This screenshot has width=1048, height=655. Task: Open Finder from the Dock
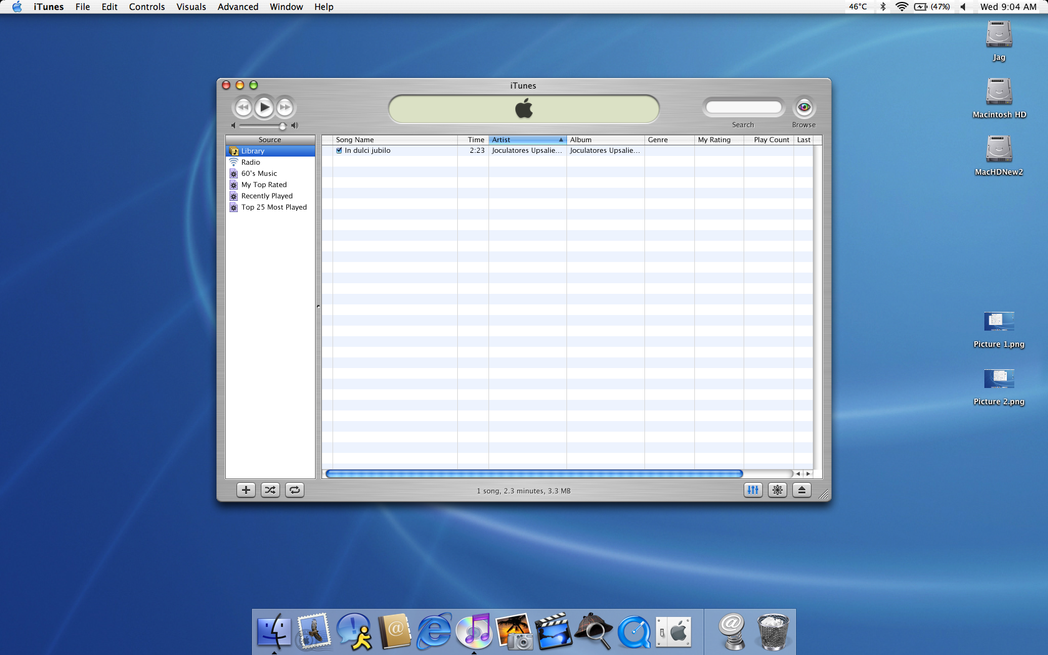click(x=274, y=631)
